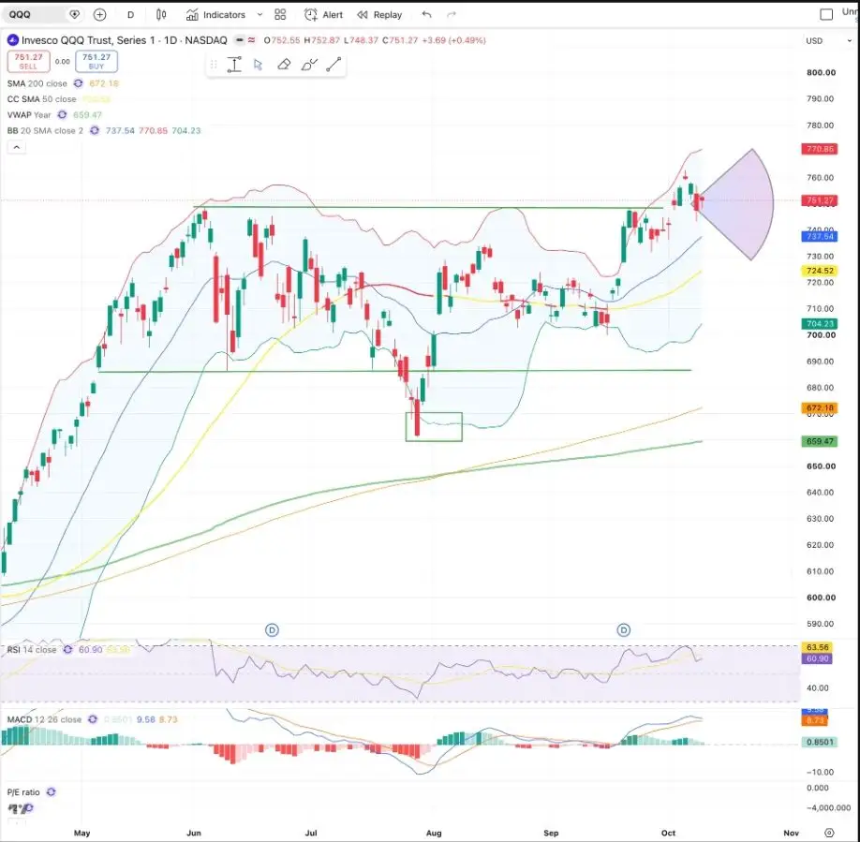Click the P/E ratio status icon
This screenshot has width=860, height=842.
click(52, 792)
